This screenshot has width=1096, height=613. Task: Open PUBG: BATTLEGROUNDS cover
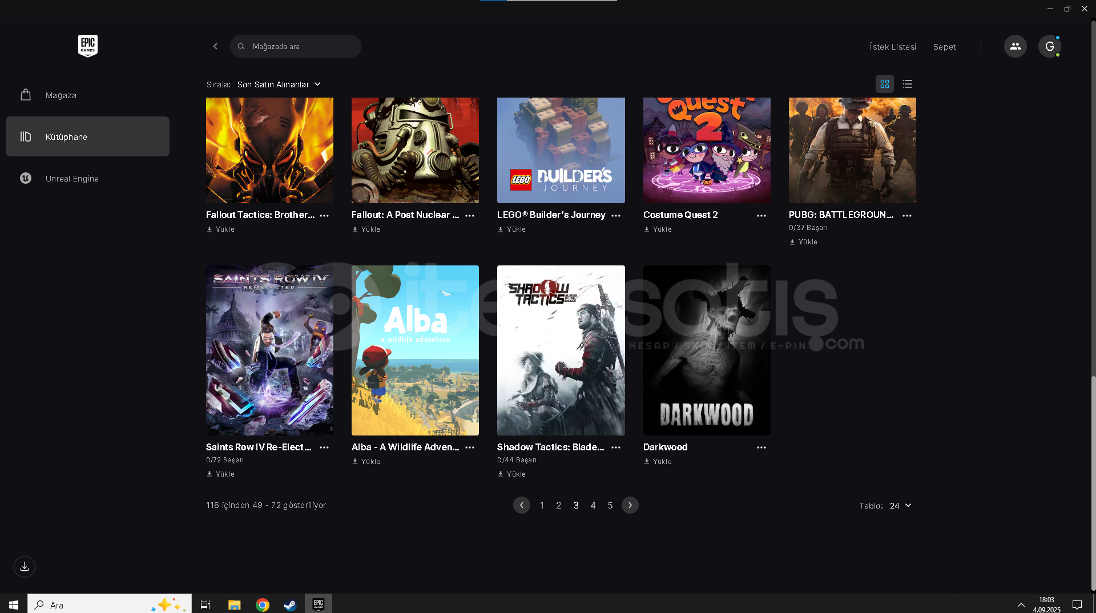point(852,150)
